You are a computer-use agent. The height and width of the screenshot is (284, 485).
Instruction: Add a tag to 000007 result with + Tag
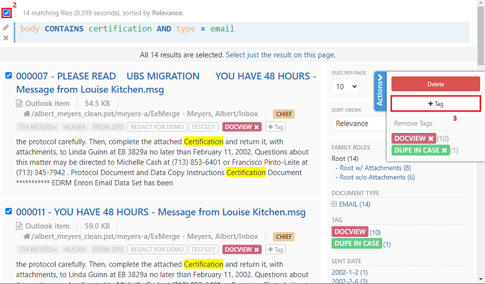[275, 127]
